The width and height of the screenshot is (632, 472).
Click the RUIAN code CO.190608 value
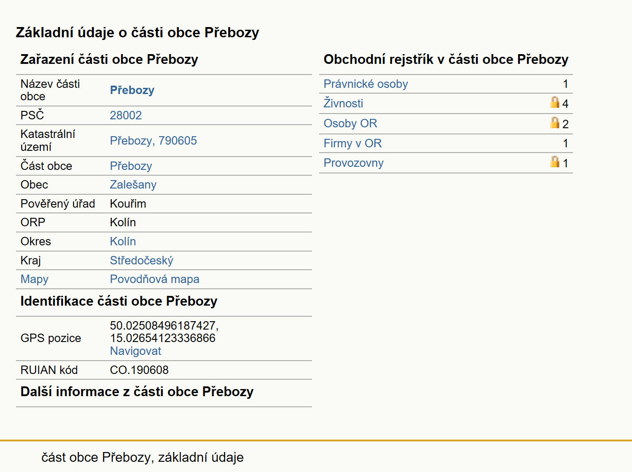139,370
